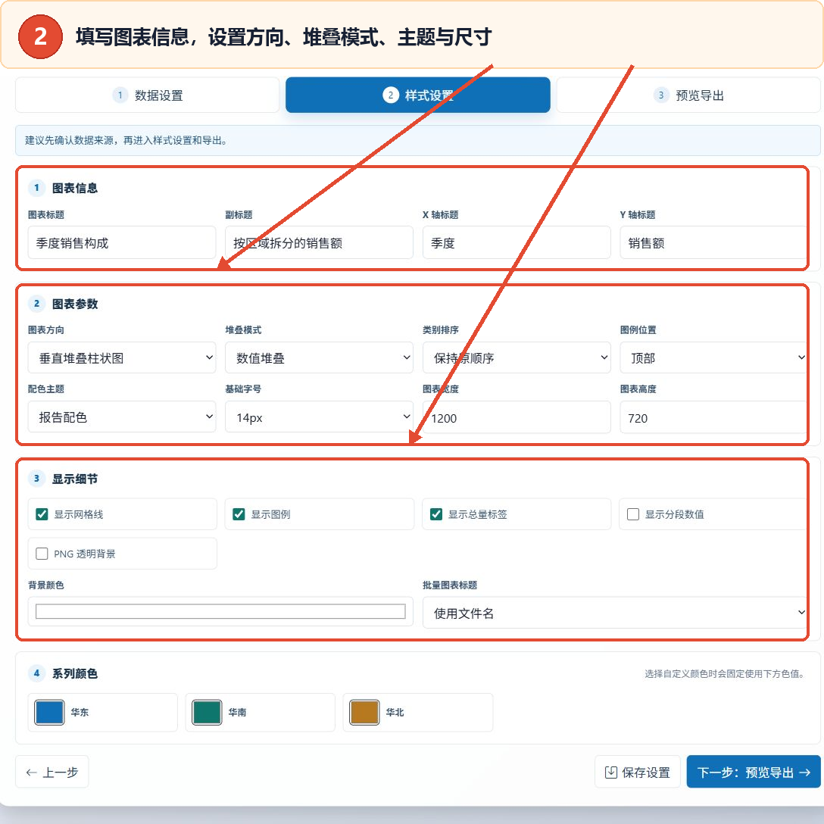
Task: Change the 华南 series color swatch
Action: [x=207, y=712]
